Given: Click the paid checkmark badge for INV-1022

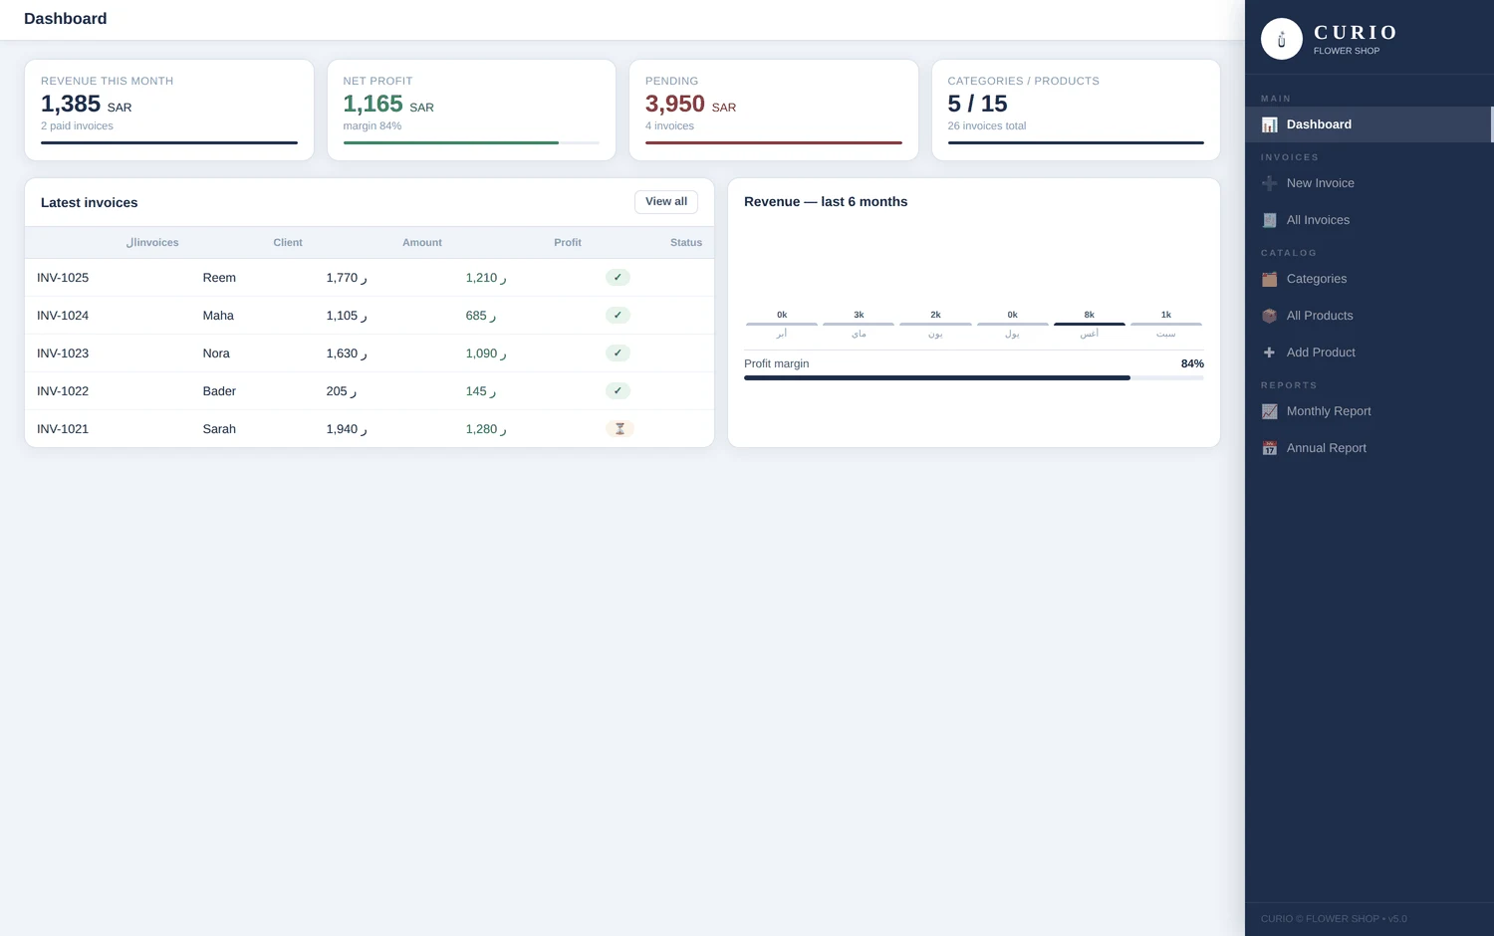Looking at the screenshot, I should click(x=618, y=391).
